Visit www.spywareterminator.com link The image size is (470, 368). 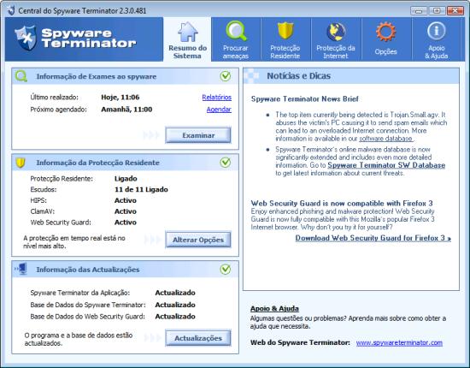399,343
